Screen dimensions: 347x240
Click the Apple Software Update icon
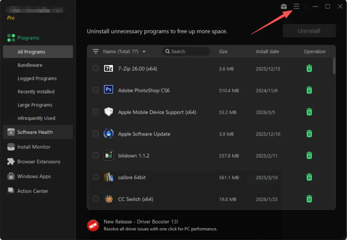click(x=109, y=134)
